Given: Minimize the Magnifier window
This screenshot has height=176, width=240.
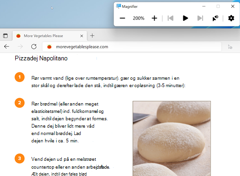Looking at the screenshot, I should point(204,6).
